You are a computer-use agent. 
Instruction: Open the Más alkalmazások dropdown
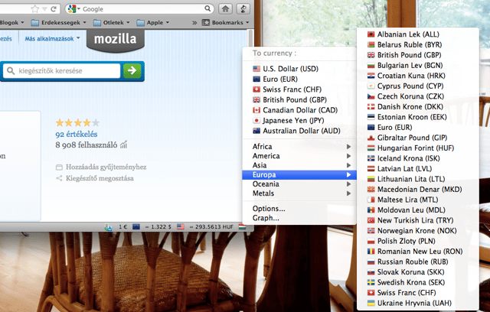(52, 39)
